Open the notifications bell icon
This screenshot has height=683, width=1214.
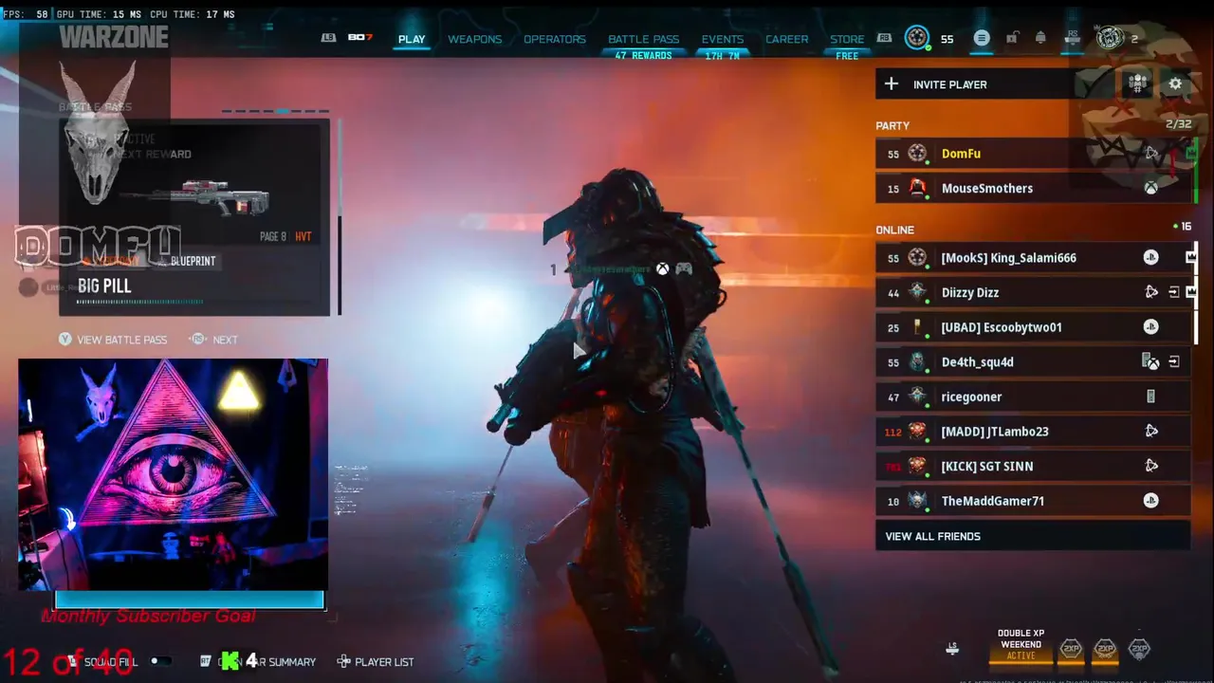click(1040, 38)
